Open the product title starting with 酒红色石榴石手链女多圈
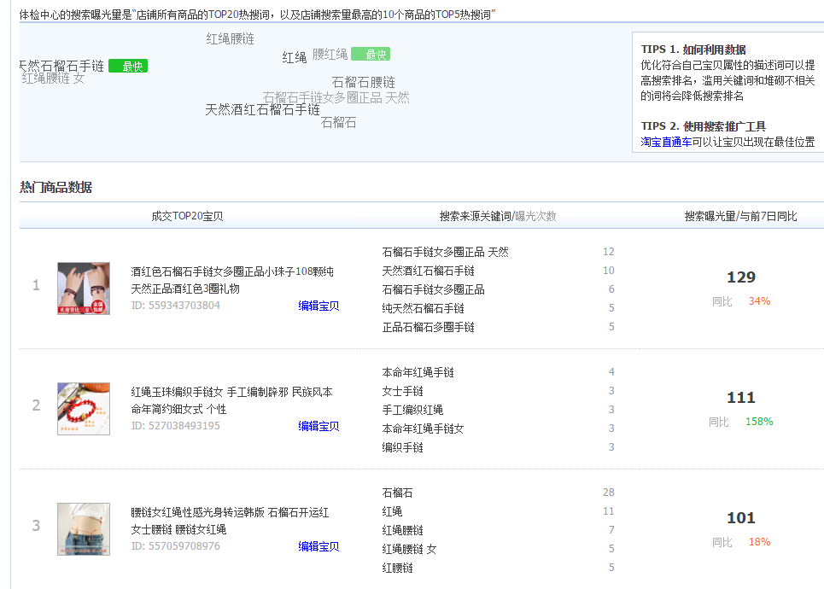This screenshot has width=824, height=589. [231, 271]
